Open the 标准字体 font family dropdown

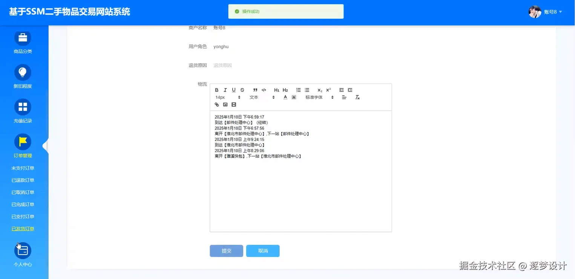(x=318, y=97)
